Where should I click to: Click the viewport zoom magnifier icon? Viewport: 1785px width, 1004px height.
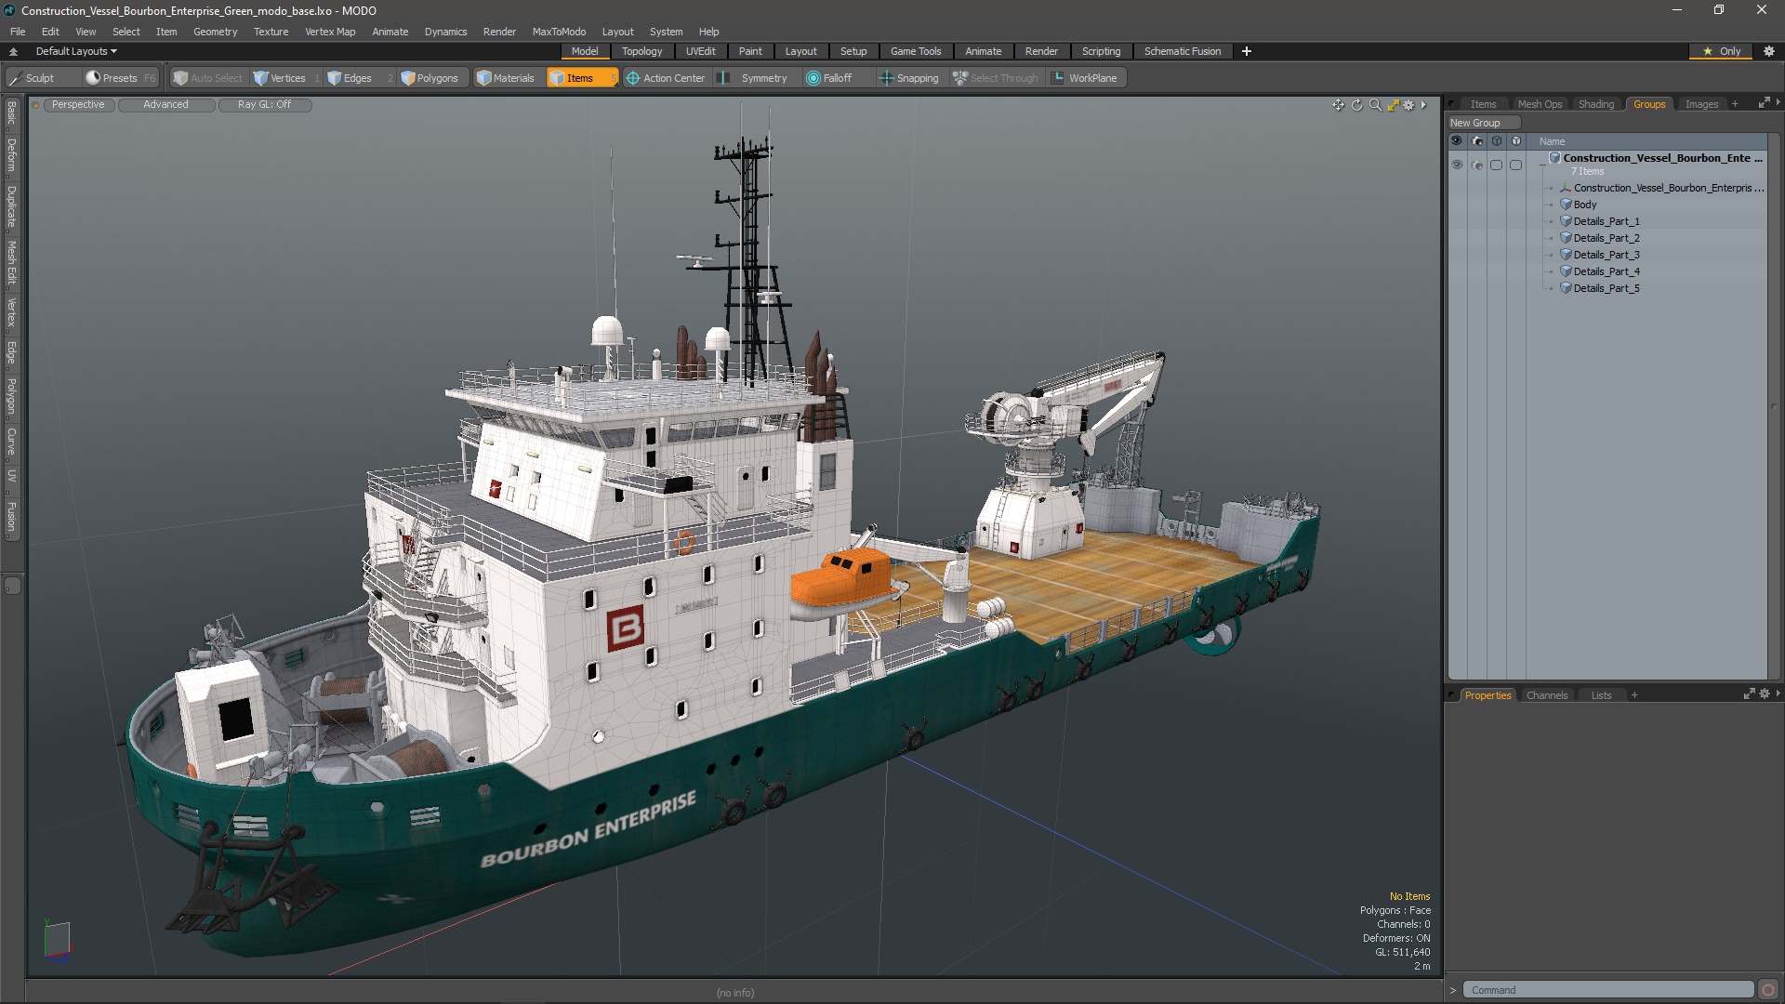[1375, 105]
